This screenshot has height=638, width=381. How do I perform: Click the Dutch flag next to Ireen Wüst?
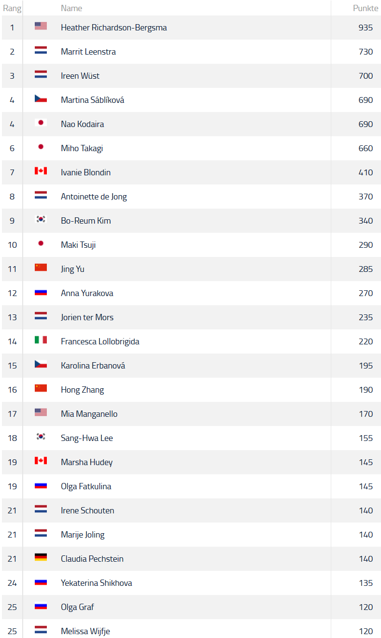click(x=41, y=74)
